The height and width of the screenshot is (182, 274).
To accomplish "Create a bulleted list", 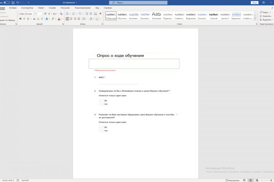I will click(67, 14).
